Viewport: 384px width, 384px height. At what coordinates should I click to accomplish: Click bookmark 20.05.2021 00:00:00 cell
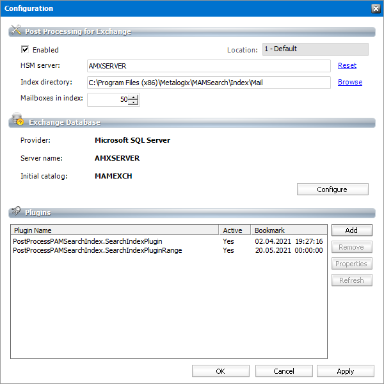(x=289, y=250)
